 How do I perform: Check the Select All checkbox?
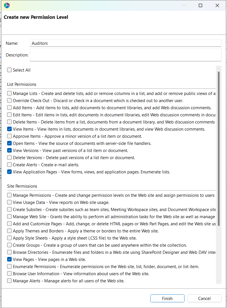click(x=10, y=70)
